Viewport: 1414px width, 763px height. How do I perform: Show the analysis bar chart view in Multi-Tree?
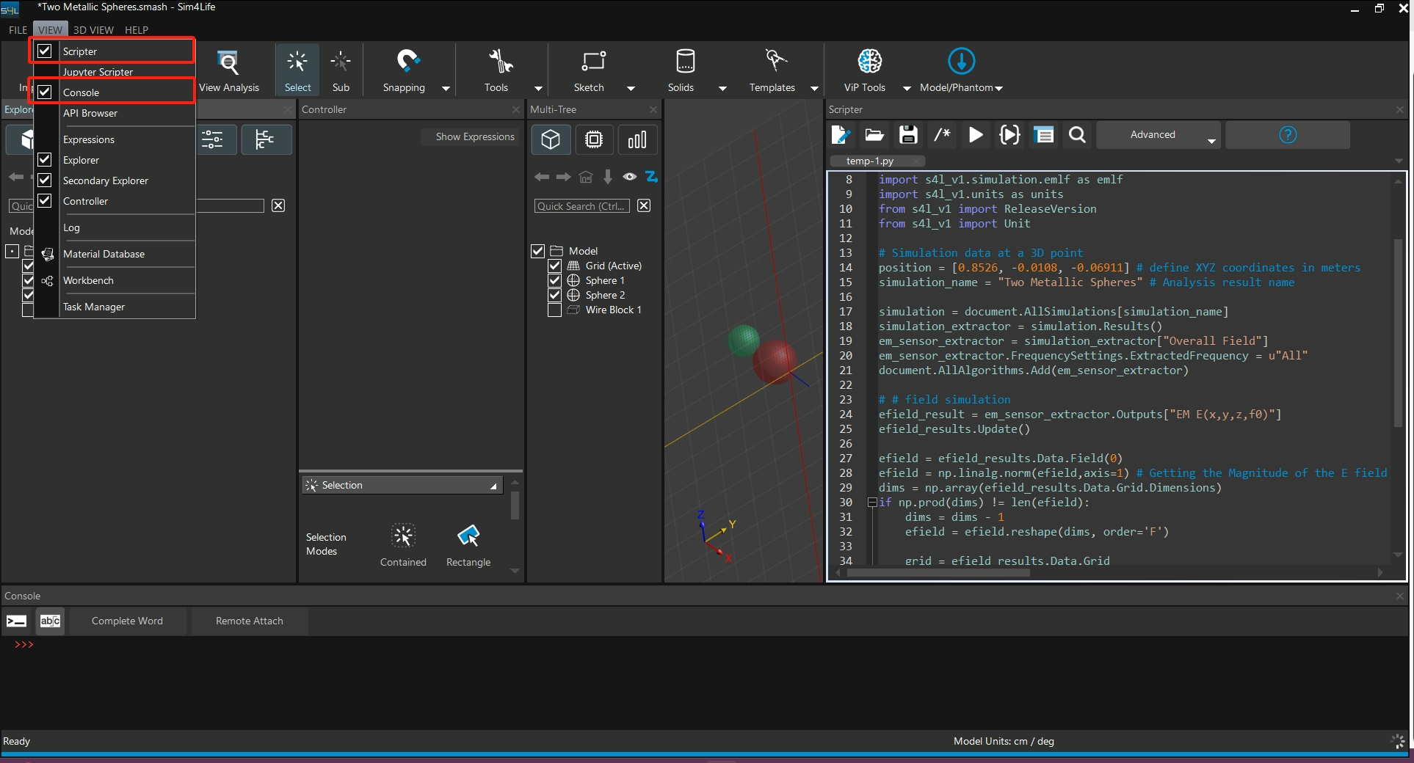(x=637, y=139)
